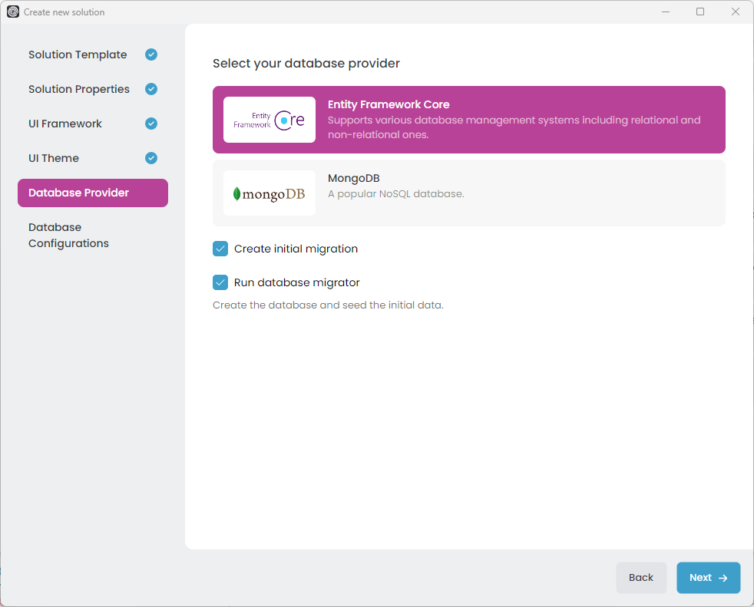Click the Entity Framework Core logo
The height and width of the screenshot is (607, 754).
[x=270, y=120]
